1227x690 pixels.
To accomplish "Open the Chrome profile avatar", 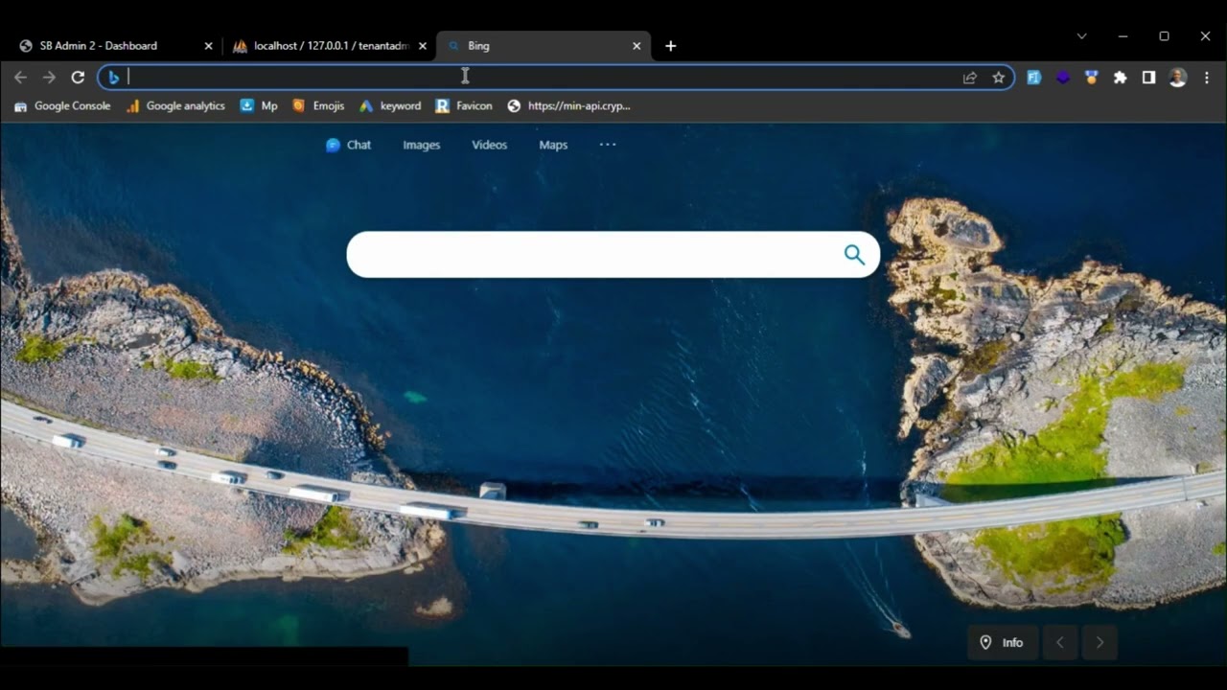I will point(1177,78).
